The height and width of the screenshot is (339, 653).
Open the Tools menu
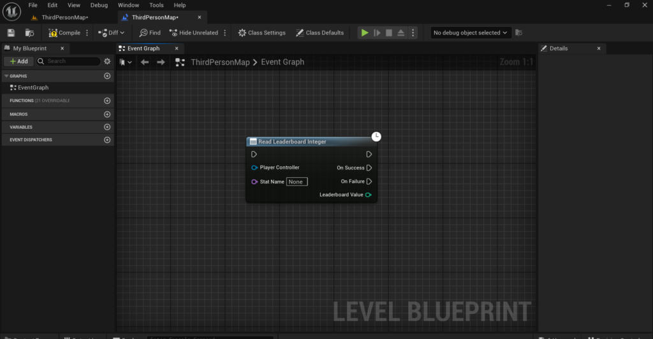click(x=156, y=5)
